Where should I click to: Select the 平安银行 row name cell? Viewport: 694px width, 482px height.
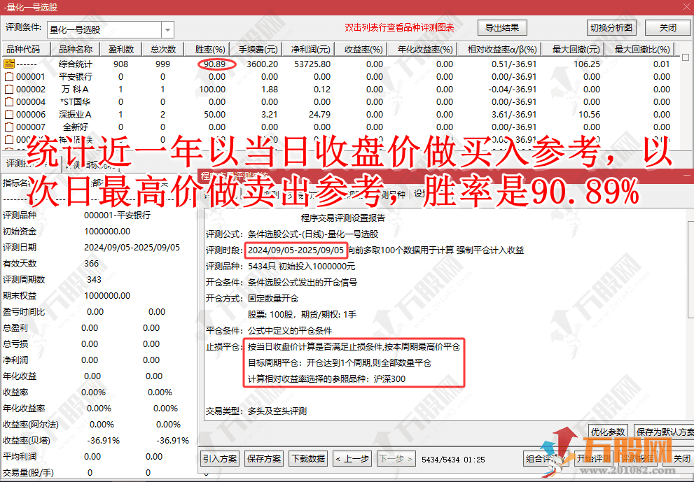tap(75, 76)
